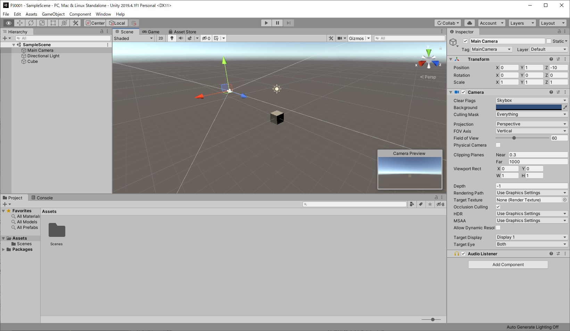Open the Background color swatch

point(529,107)
